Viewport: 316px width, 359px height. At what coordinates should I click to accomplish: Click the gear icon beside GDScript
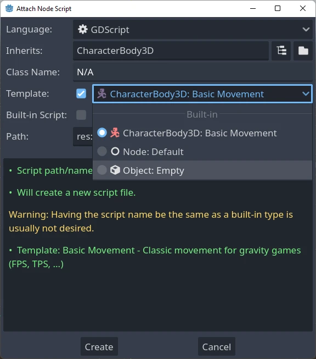pos(82,29)
